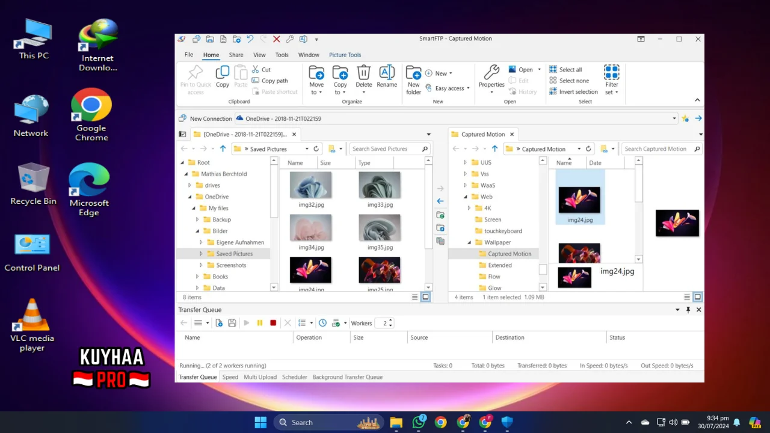The image size is (770, 433).
Task: Click the New Connection button
Action: coord(205,118)
